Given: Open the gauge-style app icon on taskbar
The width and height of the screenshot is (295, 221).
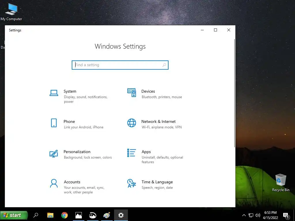Looking at the screenshot, I should 92,215.
